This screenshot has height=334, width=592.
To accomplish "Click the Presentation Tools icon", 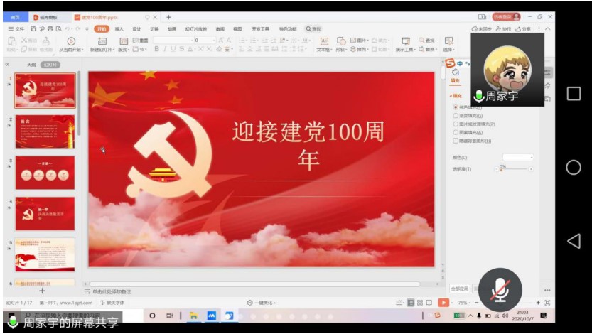I will tap(406, 41).
